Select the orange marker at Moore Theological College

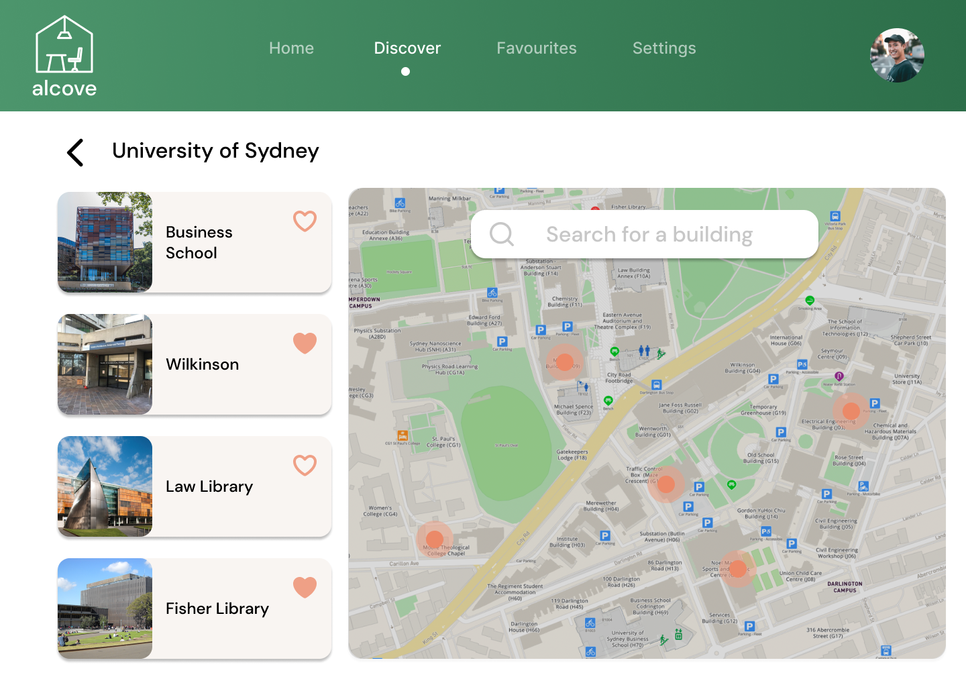click(435, 539)
